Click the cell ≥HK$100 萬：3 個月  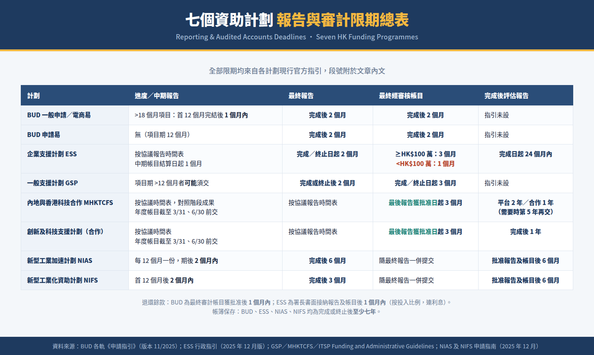point(425,154)
